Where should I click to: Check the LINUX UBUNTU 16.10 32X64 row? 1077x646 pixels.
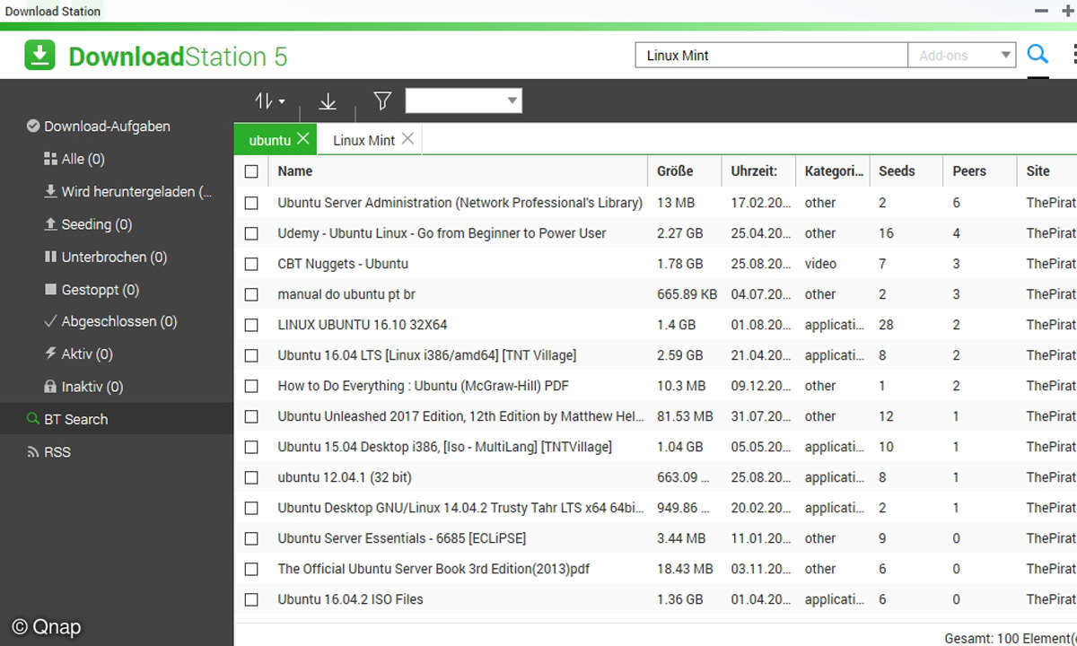coord(251,325)
